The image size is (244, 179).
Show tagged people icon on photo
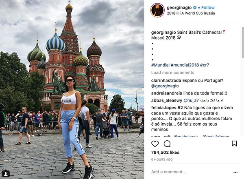[6, 173]
